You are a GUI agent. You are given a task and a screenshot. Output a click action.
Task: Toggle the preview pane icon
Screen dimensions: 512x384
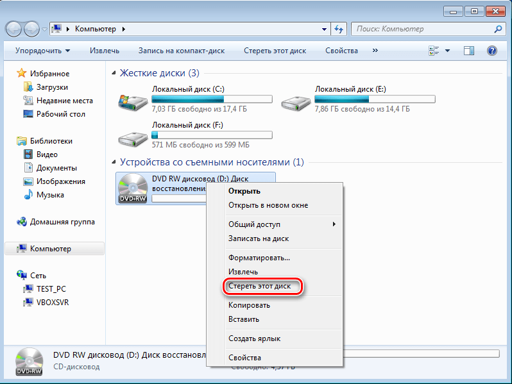click(469, 51)
